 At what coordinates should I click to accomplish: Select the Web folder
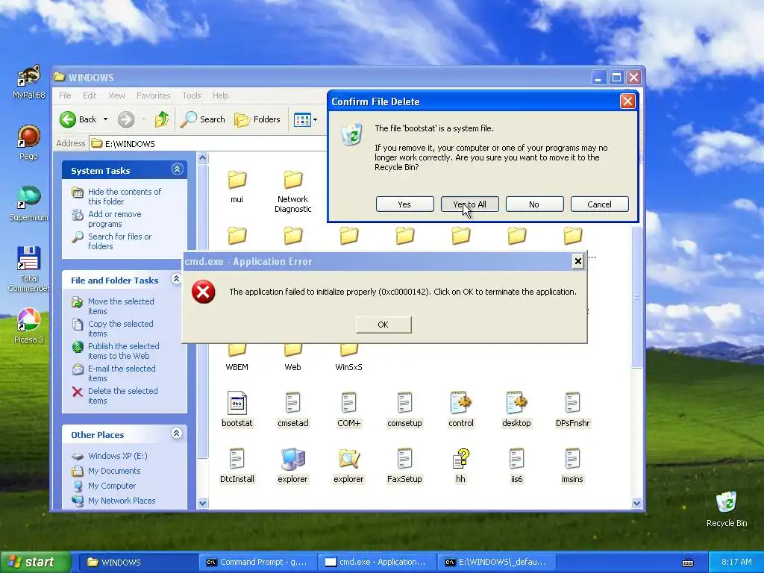coord(292,358)
